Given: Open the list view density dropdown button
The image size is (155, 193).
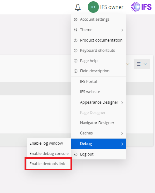Looking at the screenshot, I should tap(142, 64).
